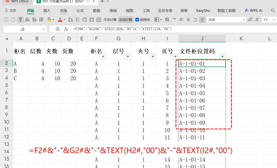
Task: Open the search magnifier icon in ribbon
Action: pyautogui.click(x=273, y=11)
